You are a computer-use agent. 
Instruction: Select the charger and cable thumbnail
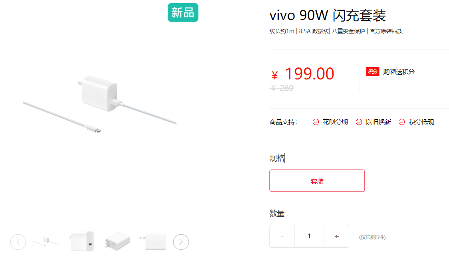46,241
